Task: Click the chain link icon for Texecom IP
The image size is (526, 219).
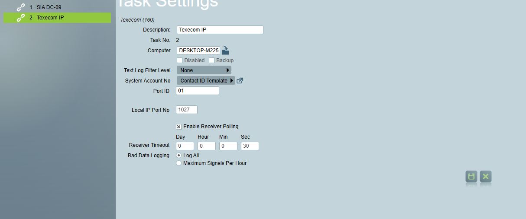Action: click(20, 18)
